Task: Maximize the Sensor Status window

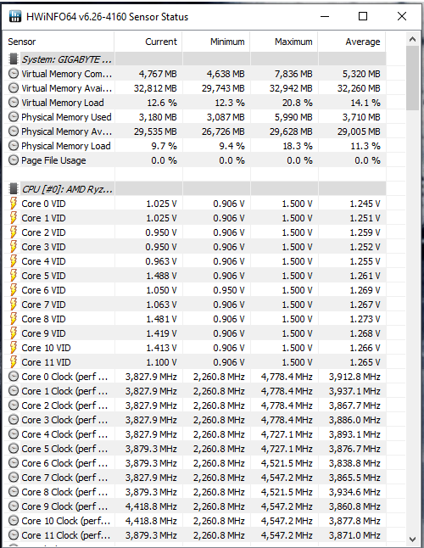Action: point(363,16)
